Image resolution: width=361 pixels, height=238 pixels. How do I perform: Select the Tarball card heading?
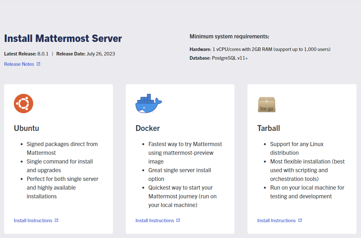[268, 128]
